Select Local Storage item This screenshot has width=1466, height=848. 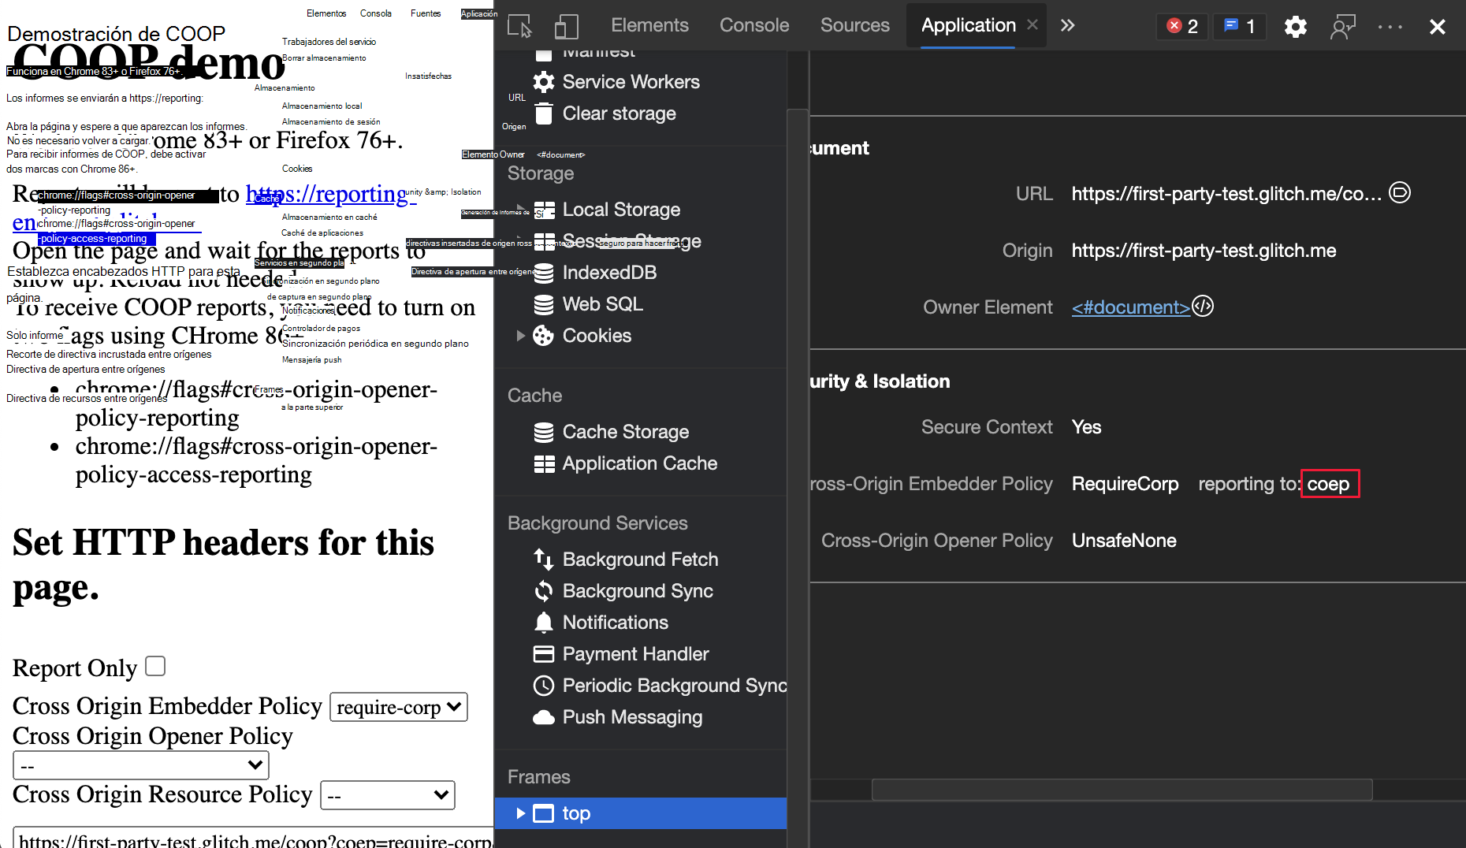pos(621,210)
